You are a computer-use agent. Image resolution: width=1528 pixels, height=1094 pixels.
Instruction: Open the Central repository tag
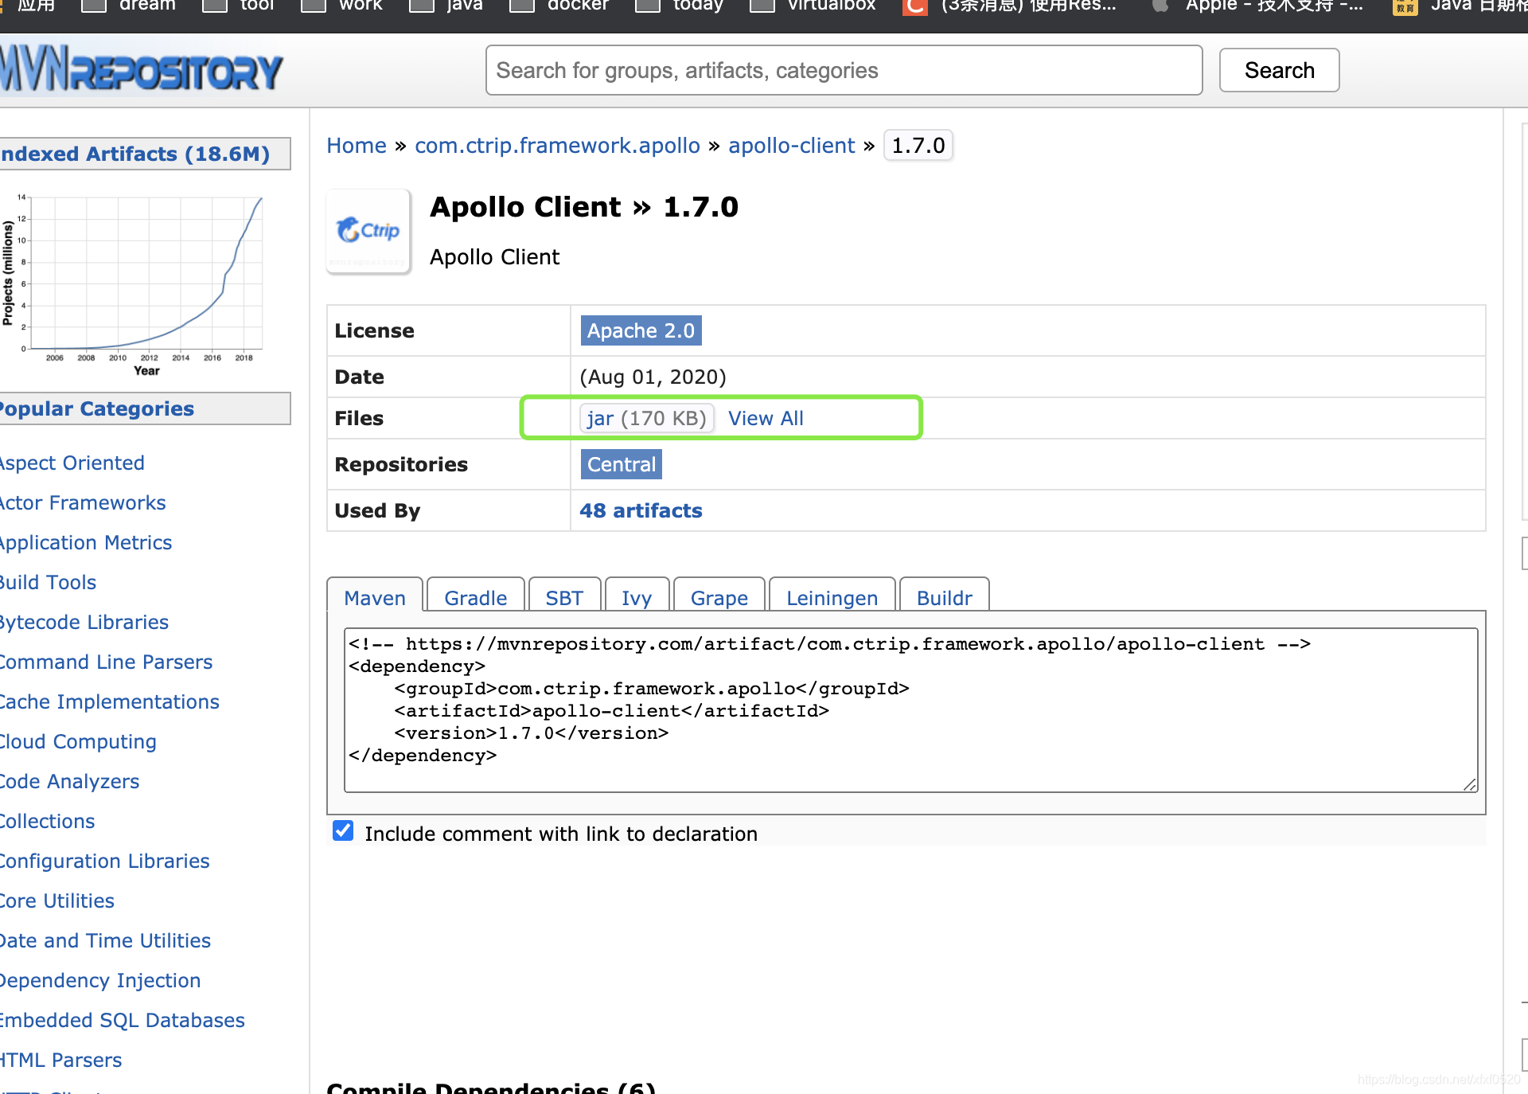pyautogui.click(x=622, y=464)
